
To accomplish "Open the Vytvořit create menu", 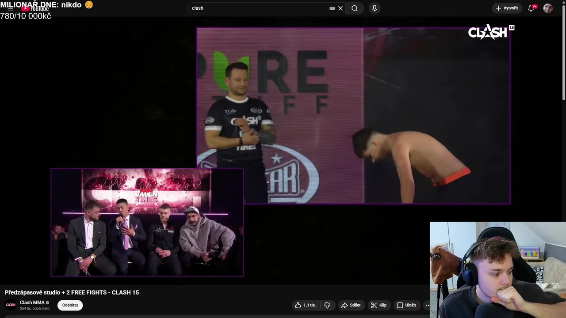I will [x=507, y=8].
